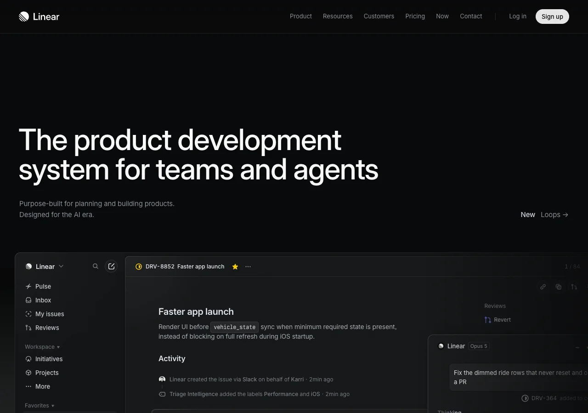The height and width of the screenshot is (413, 588).
Task: Open the three-dot menu beside Faster app launch
Action: click(248, 267)
